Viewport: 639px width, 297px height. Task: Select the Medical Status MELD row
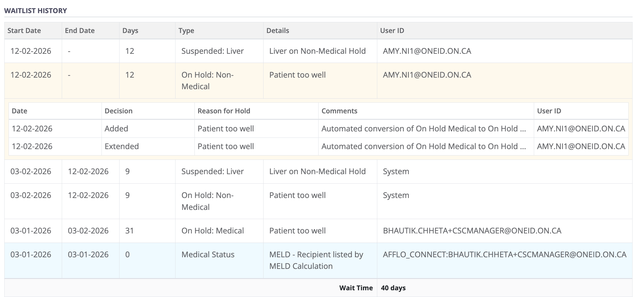[208, 255]
